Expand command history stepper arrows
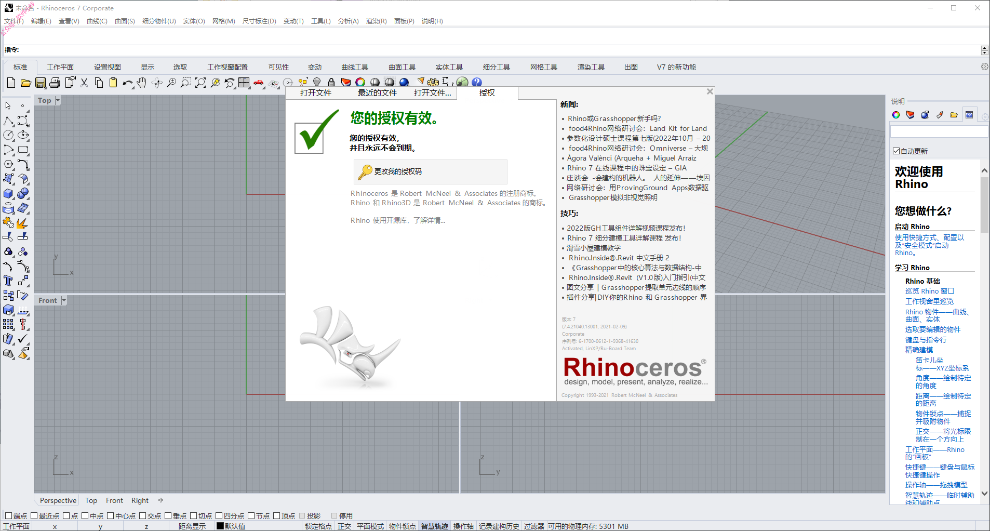Viewport: 990px width, 531px height. pos(984,50)
